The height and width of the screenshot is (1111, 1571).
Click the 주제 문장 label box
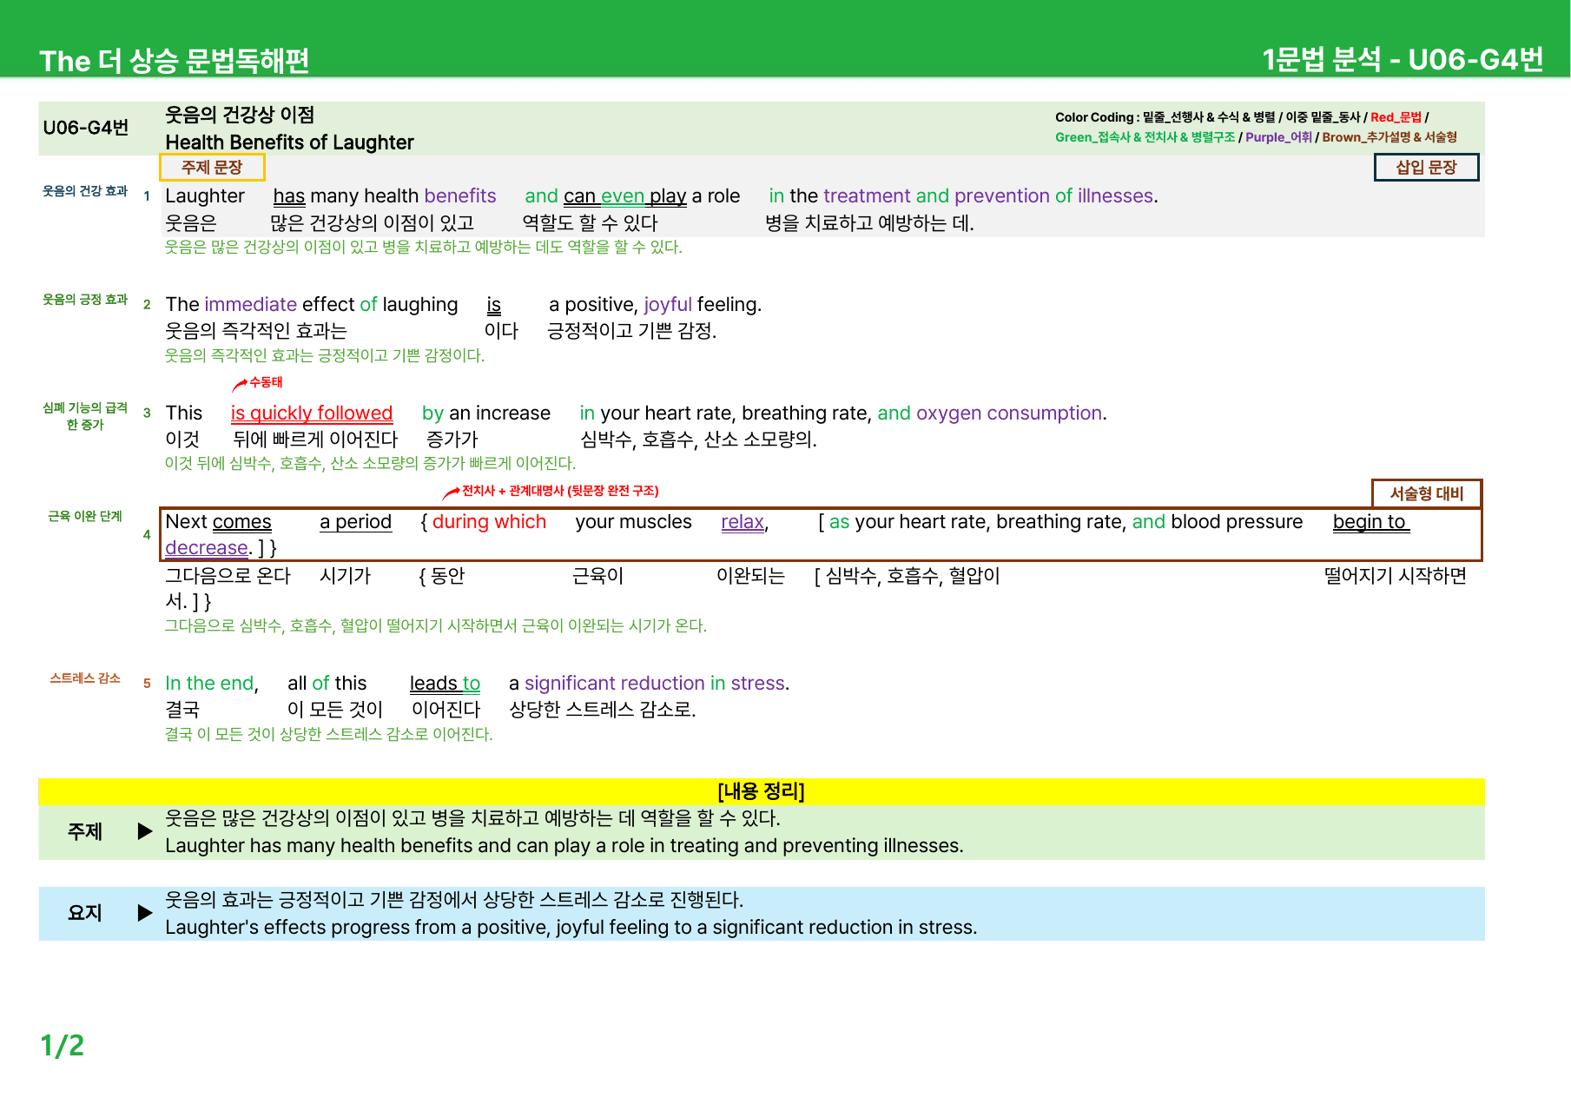212,167
